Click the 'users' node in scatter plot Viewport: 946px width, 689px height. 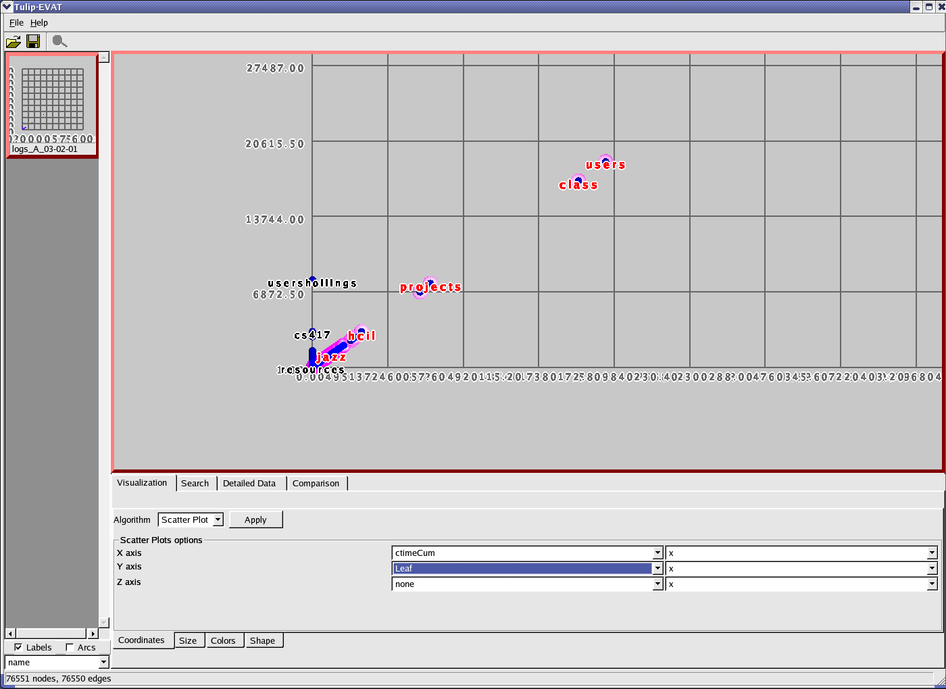[605, 161]
